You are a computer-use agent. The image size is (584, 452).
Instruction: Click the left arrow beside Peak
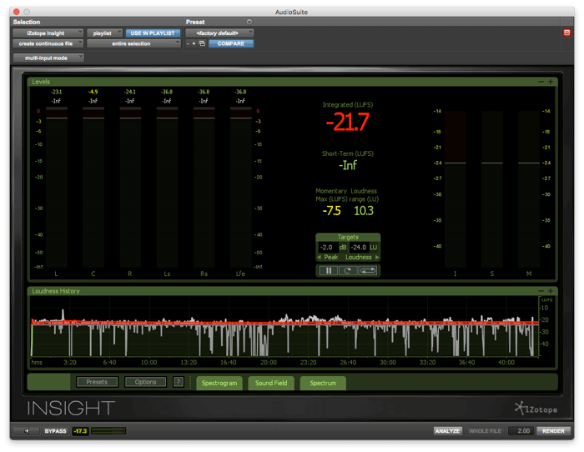click(319, 258)
